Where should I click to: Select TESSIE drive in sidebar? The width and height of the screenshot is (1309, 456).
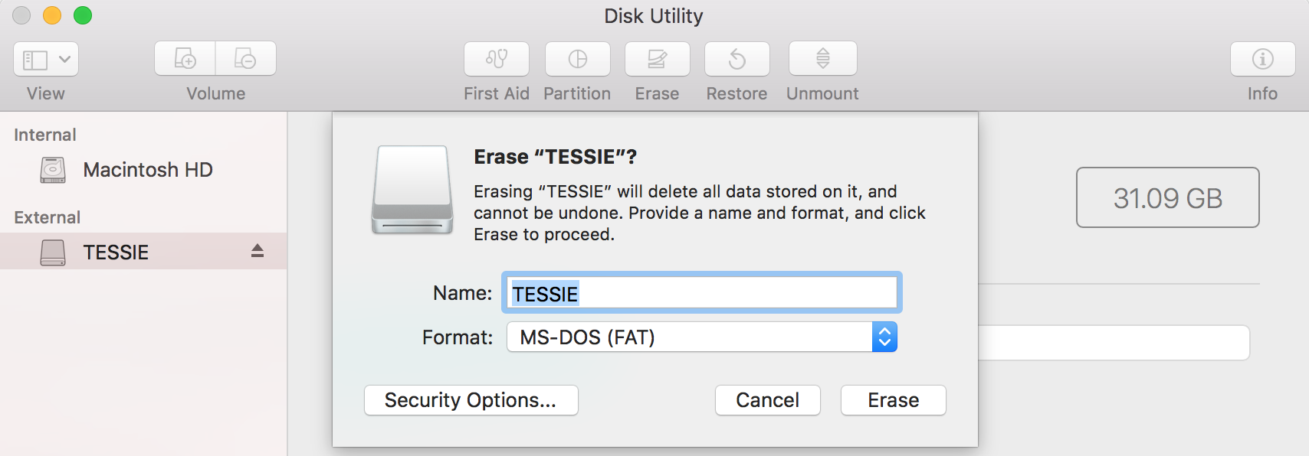(x=116, y=252)
